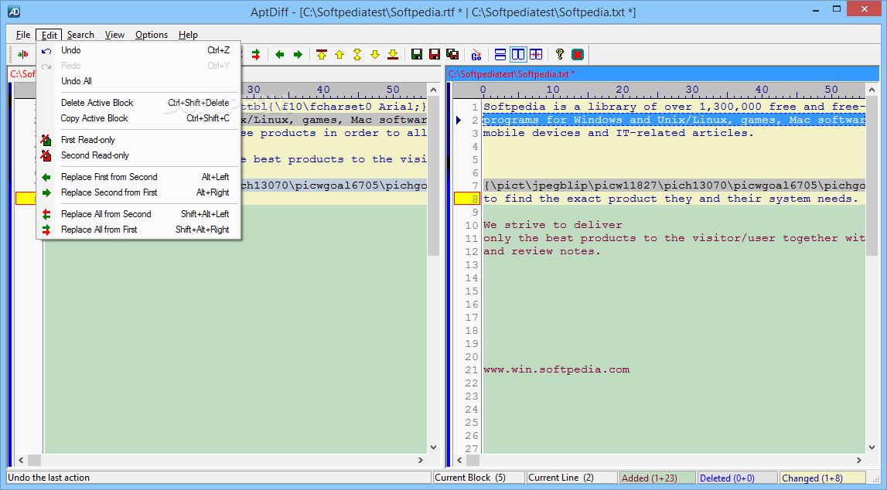Click the right-pane vertical scrollbar down arrow
The height and width of the screenshot is (490, 887).
click(872, 447)
